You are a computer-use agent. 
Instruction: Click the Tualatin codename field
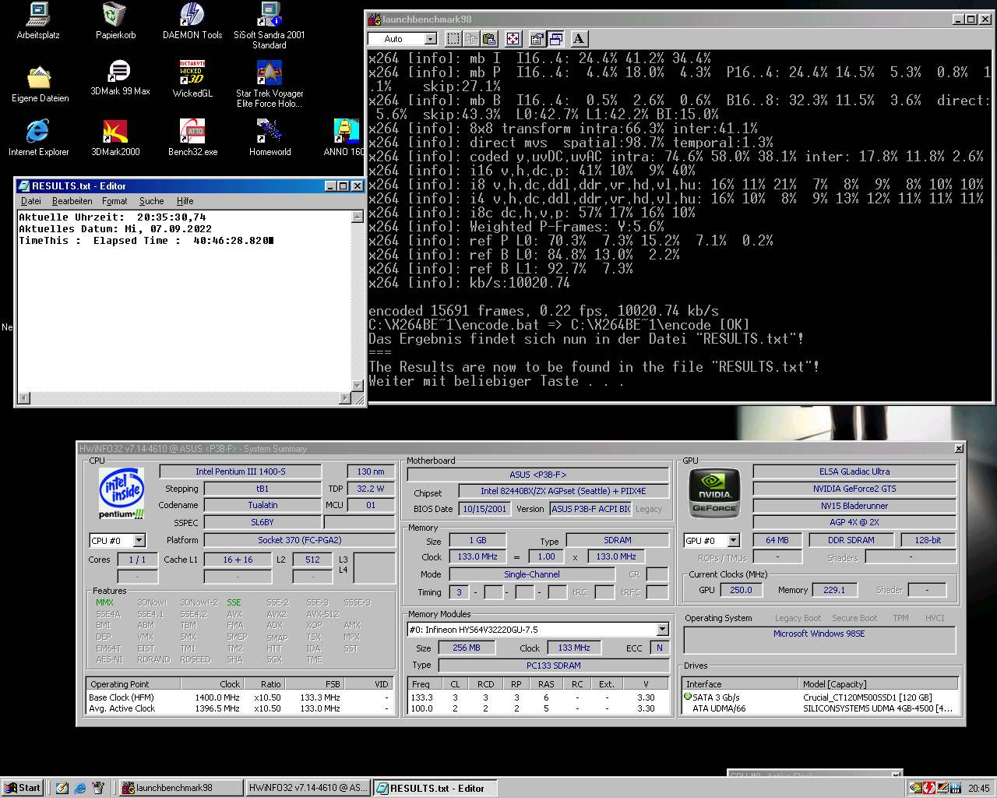pyautogui.click(x=262, y=505)
